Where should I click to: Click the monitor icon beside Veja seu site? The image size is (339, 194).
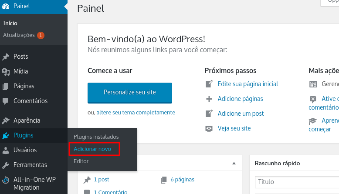[x=209, y=129]
